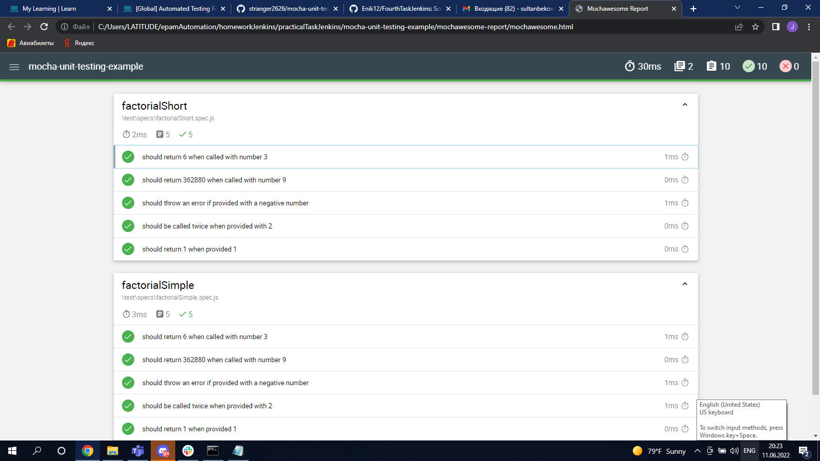Go back in browser history
The width and height of the screenshot is (820, 461).
coord(11,27)
